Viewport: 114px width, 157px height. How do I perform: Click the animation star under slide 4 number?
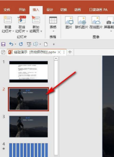point(4,148)
